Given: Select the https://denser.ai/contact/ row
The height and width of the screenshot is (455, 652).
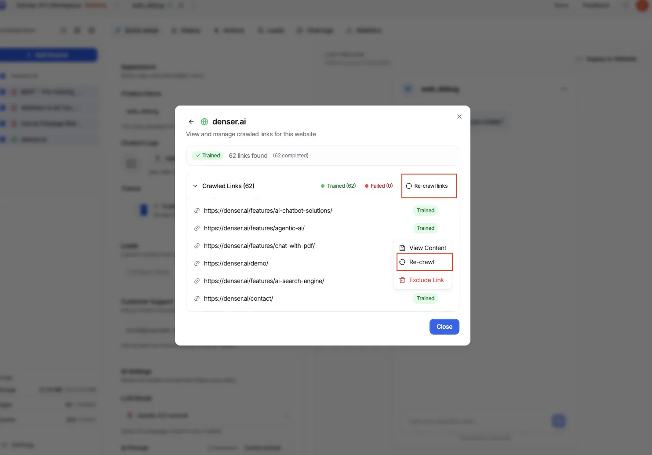Looking at the screenshot, I should click(323, 298).
